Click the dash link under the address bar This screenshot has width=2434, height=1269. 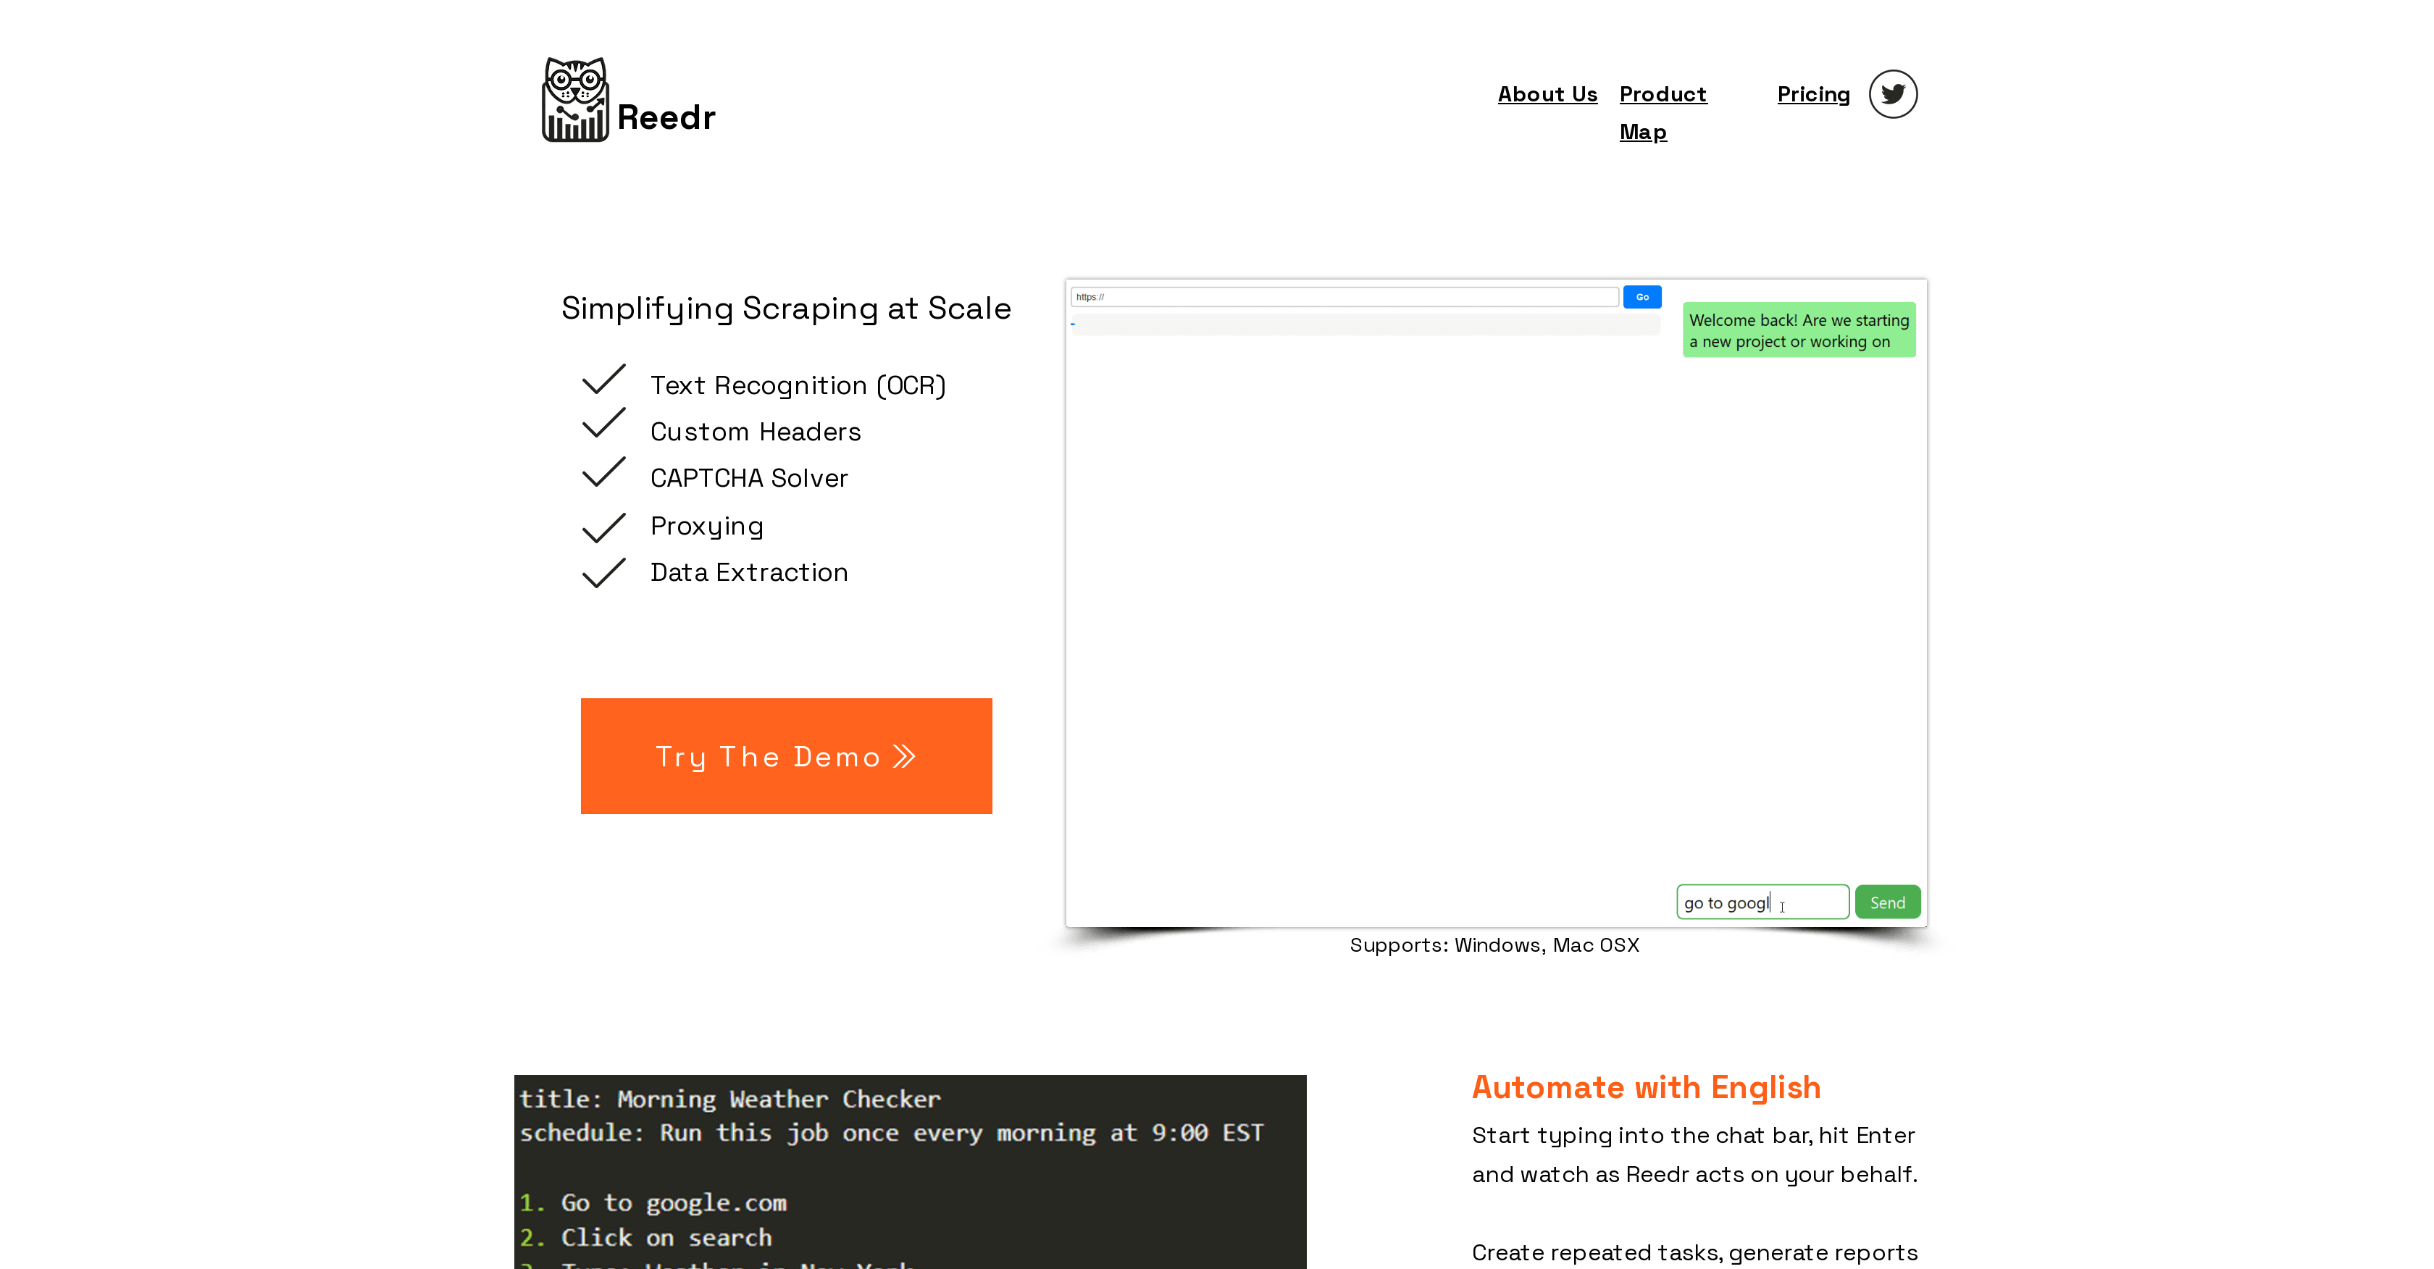coord(1072,323)
